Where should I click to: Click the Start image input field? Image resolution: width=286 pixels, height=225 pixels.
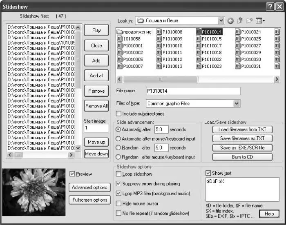click(x=96, y=128)
